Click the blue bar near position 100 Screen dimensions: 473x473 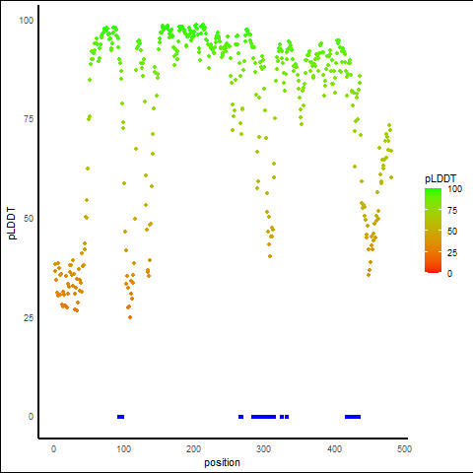(121, 417)
